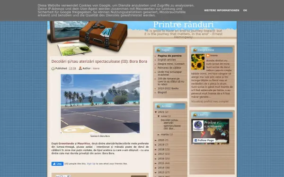Viewport: 284px width, 177px height.
Task: Follow the Groenlanda link in article
Action: point(66,143)
